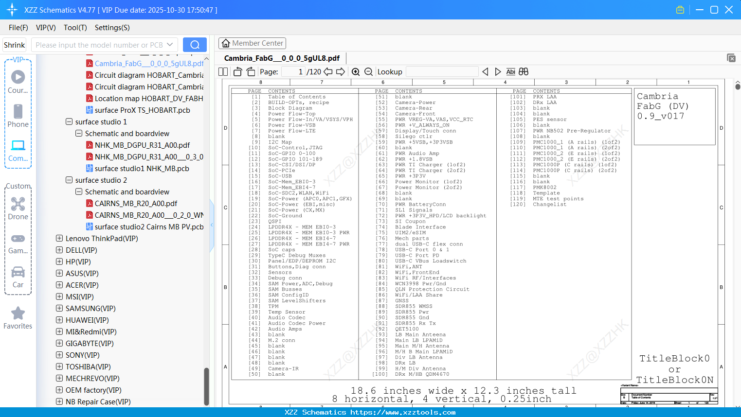Click the Abi text tool icon
Screen dimensions: 741x417
(x=510, y=71)
